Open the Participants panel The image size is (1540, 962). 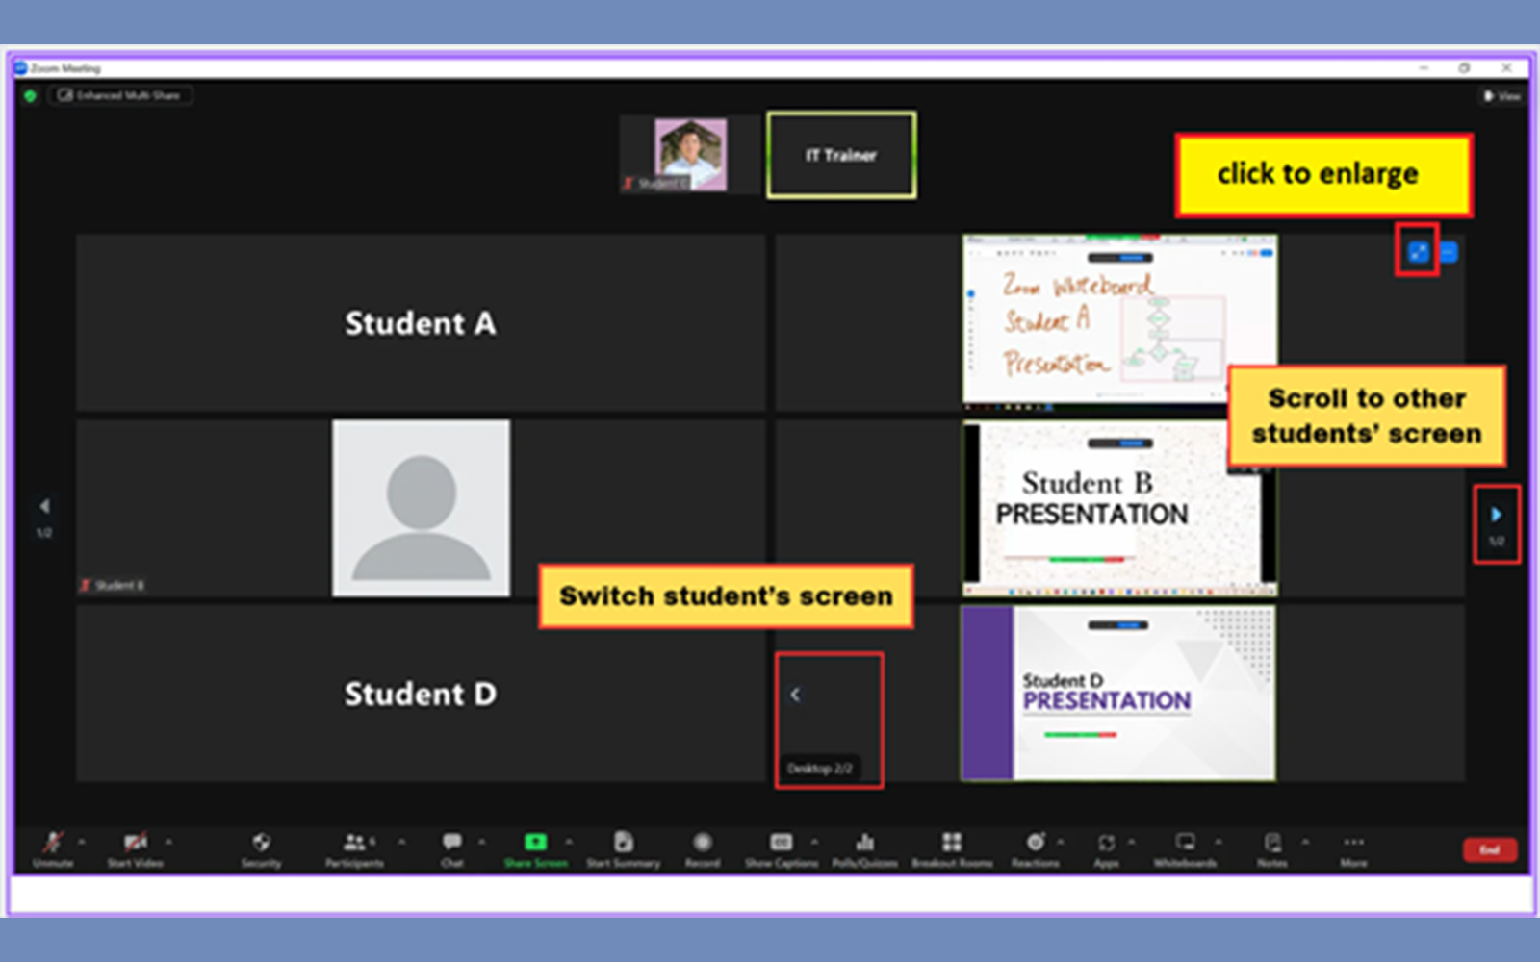tap(354, 845)
